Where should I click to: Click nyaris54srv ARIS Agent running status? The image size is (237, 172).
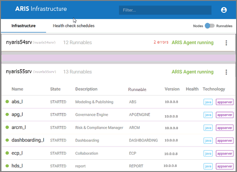tap(193, 43)
